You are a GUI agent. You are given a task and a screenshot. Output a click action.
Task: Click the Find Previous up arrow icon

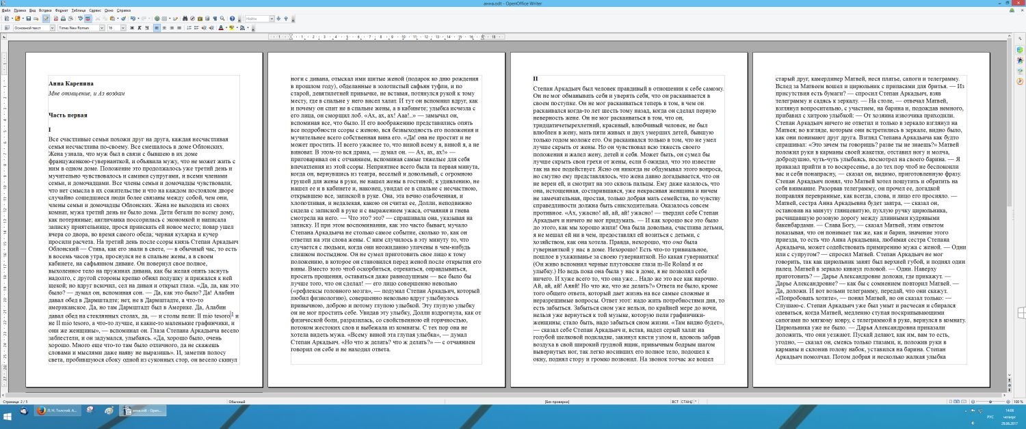286,18
